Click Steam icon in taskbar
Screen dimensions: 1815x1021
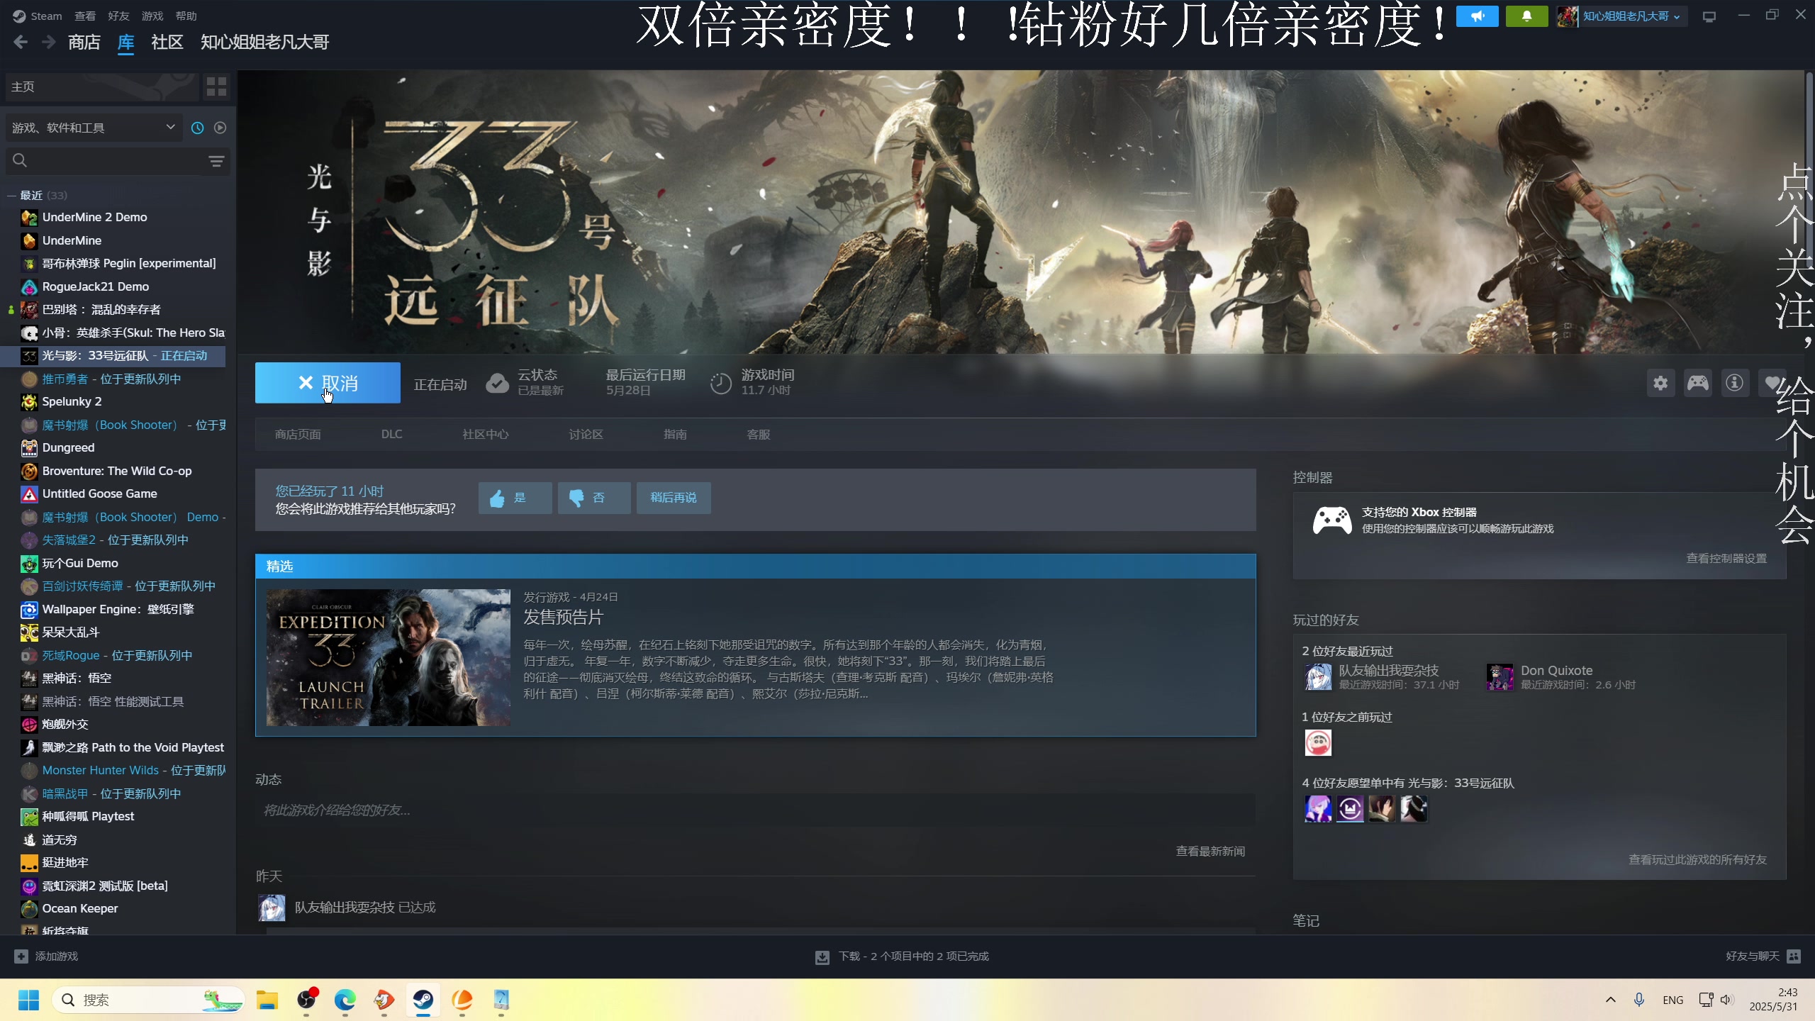[x=423, y=1000]
